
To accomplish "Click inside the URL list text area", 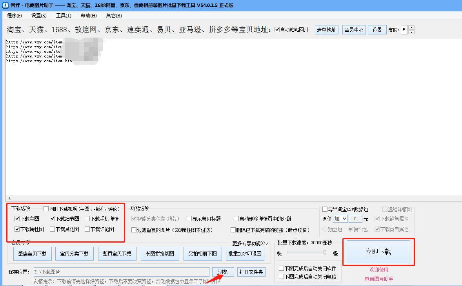I will 234,117.
